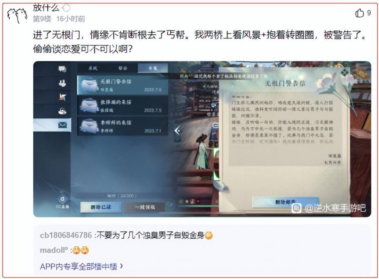Image resolution: width=379 pixels, height=279 pixels.
Task: Close the 无根门警告信 letter panel
Action: coord(345,72)
